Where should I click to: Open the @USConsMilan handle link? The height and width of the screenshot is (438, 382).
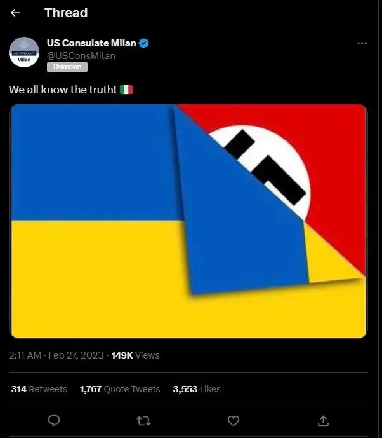coord(81,56)
